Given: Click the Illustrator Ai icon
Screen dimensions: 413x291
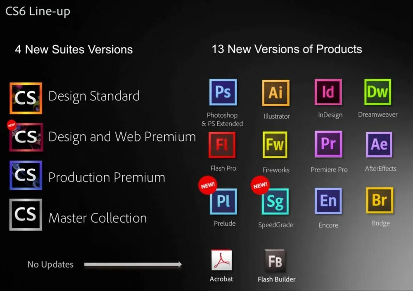Looking at the screenshot, I should coord(276,93).
